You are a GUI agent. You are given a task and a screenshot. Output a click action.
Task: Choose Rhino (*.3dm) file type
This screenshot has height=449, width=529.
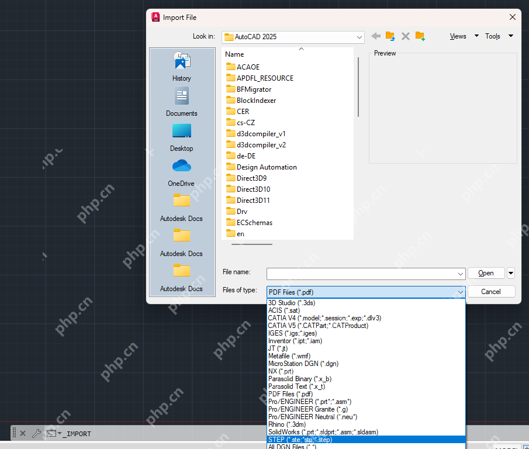[366, 424]
